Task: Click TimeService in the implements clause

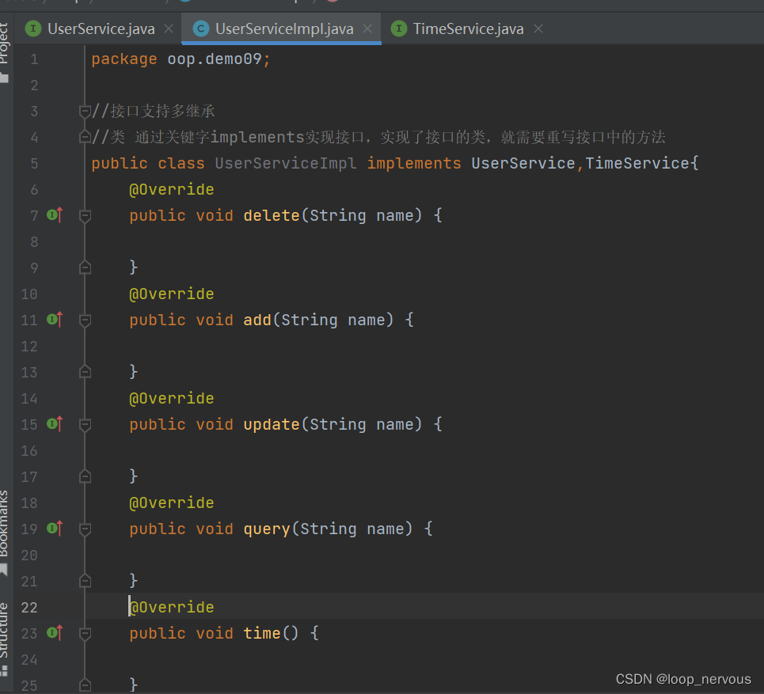Action: click(x=637, y=163)
